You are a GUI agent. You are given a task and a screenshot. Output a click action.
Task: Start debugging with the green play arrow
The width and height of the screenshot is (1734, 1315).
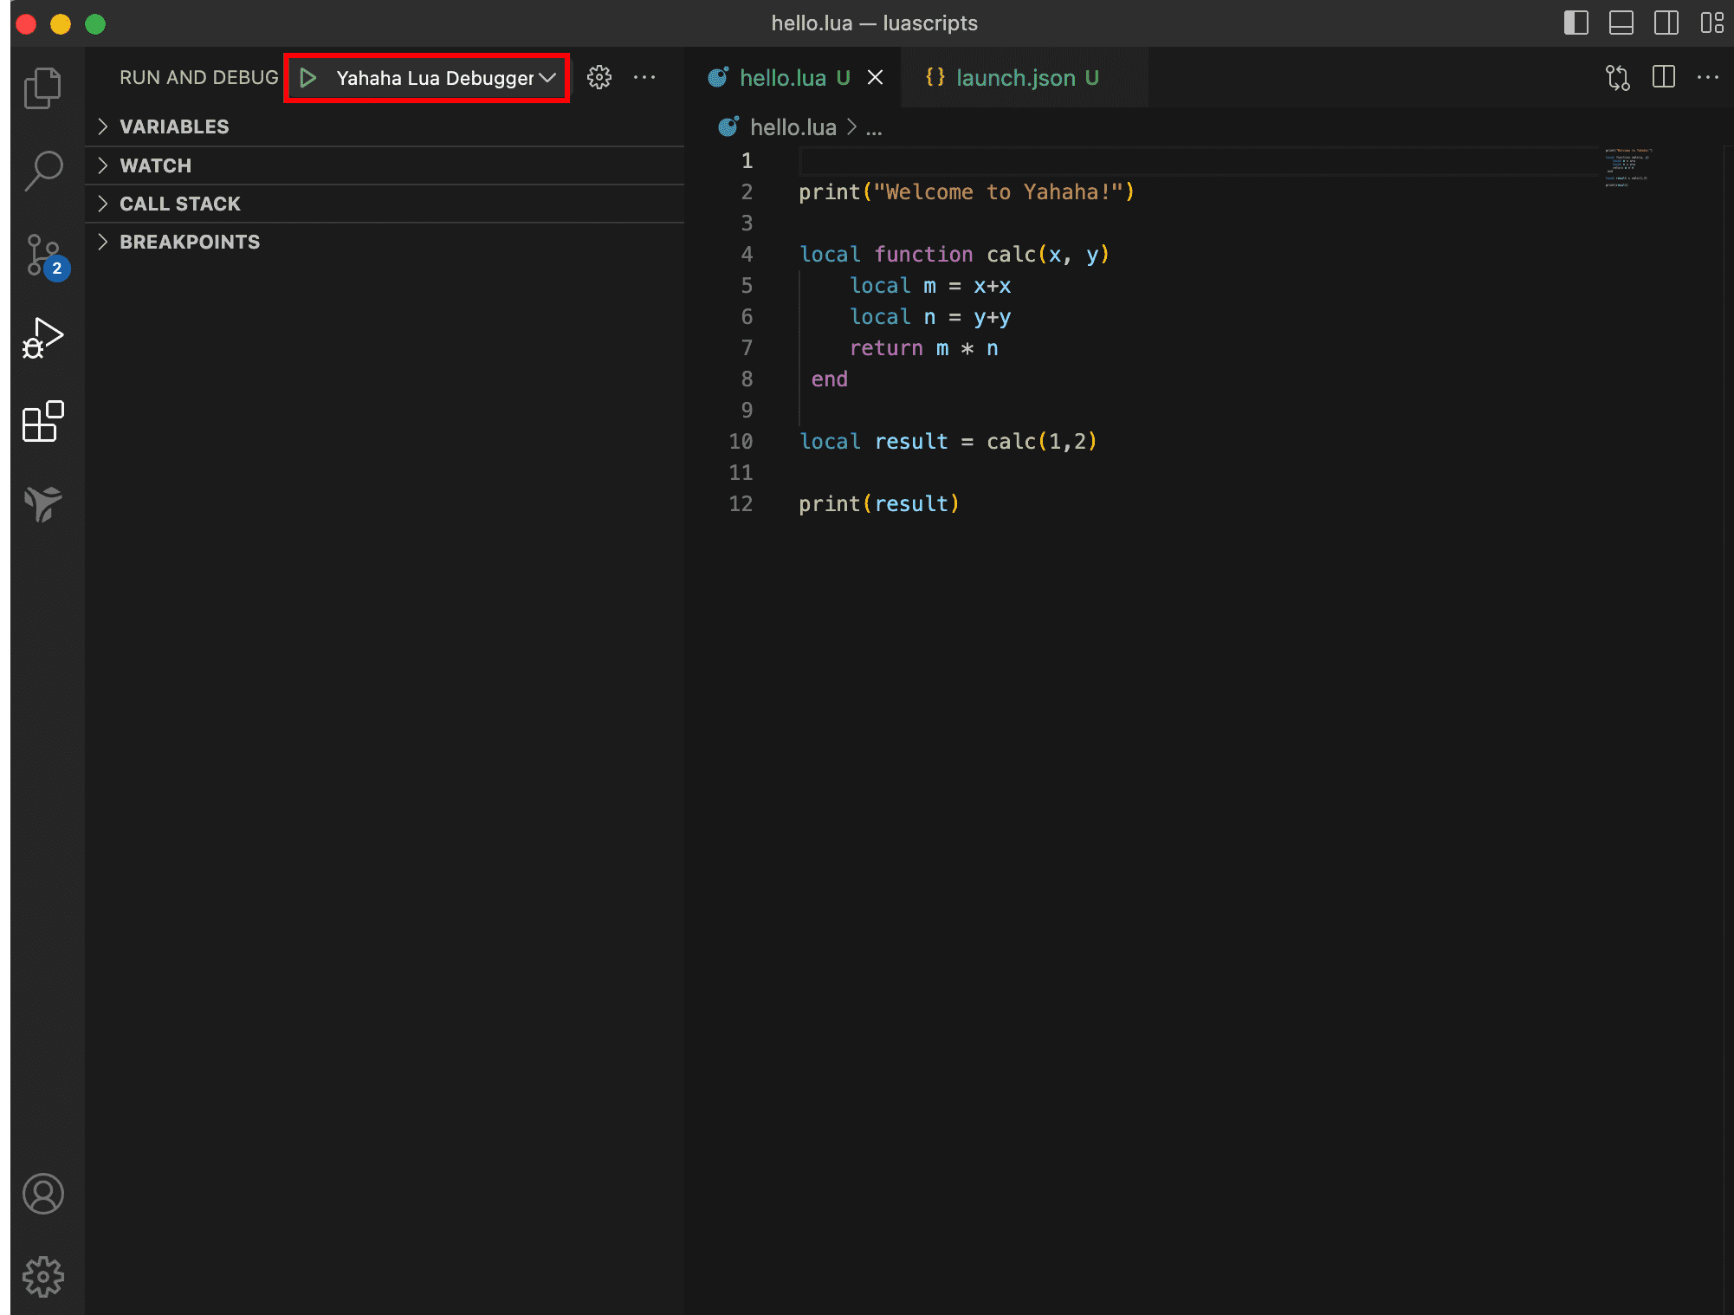(x=309, y=77)
